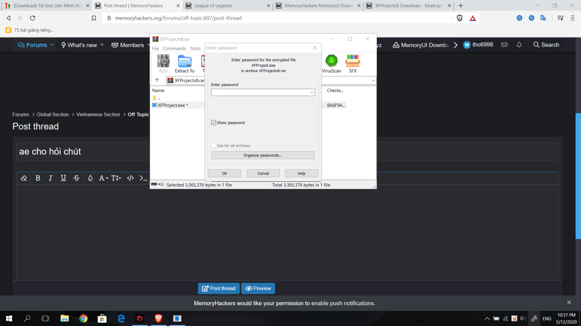Open VirusScan in WinRAR toolbar

pyautogui.click(x=332, y=64)
